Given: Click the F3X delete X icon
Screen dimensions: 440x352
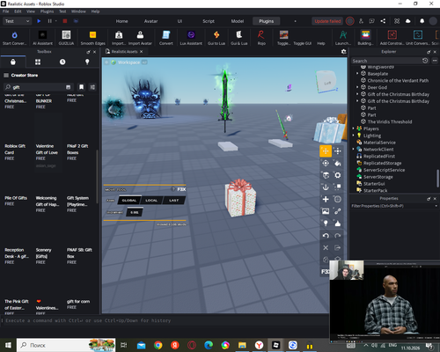Looking at the screenshot, I should pyautogui.click(x=326, y=247).
